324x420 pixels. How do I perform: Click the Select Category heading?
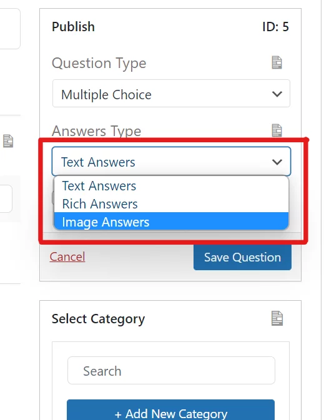point(98,319)
